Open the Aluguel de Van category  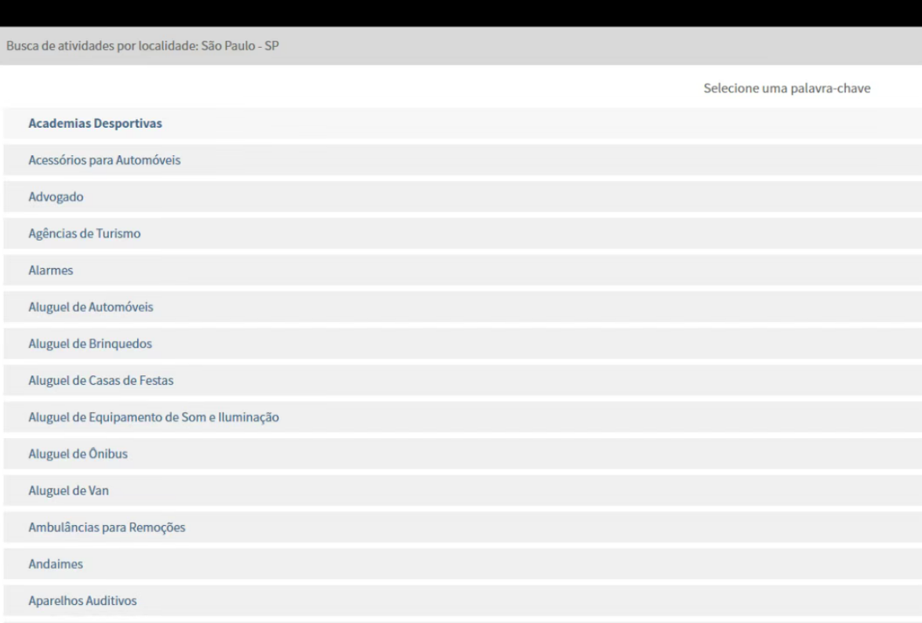coord(68,491)
